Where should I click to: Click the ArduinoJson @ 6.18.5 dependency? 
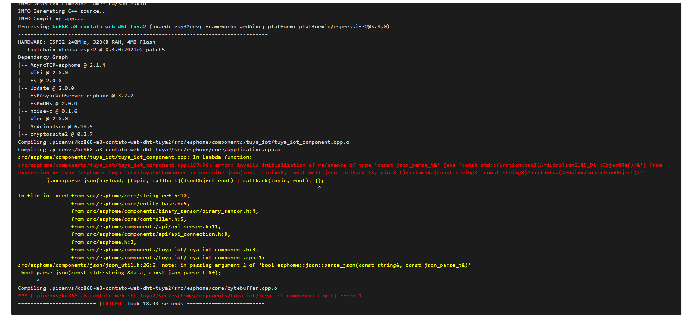click(55, 127)
